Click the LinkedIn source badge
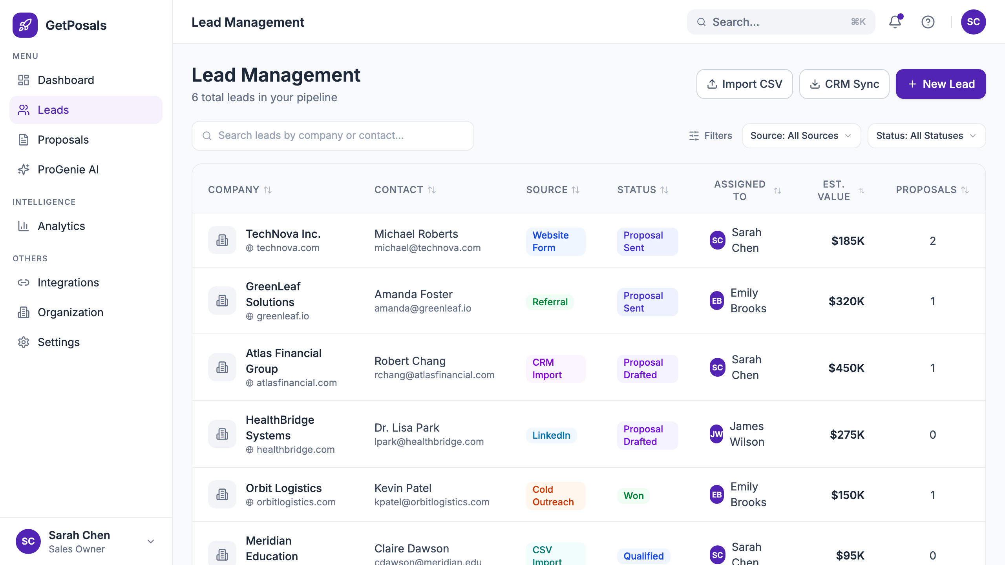 (x=551, y=436)
